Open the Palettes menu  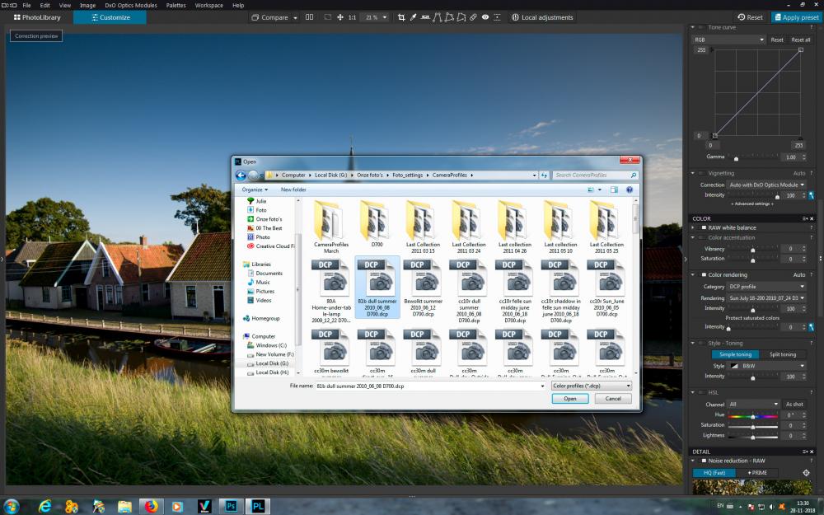[x=176, y=5]
